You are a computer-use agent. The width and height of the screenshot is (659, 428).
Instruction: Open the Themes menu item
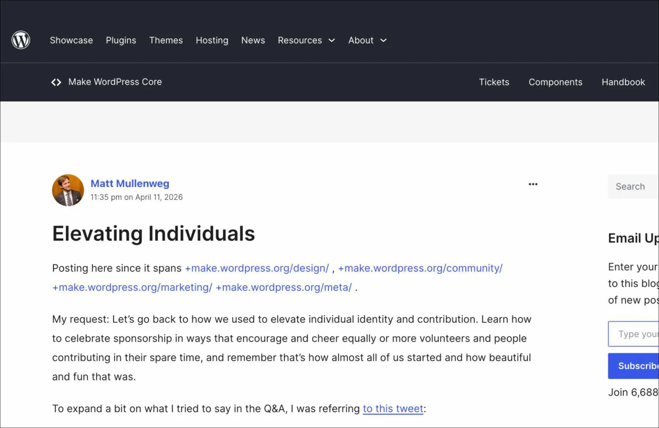click(166, 40)
